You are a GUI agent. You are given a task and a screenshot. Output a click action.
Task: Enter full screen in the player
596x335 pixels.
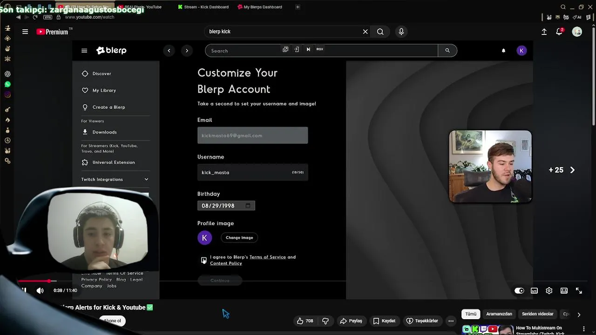click(x=579, y=291)
